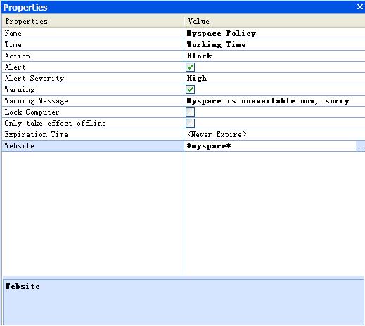Select the Warning Message property label
Viewport: 365px width, 326px height.
[x=37, y=101]
